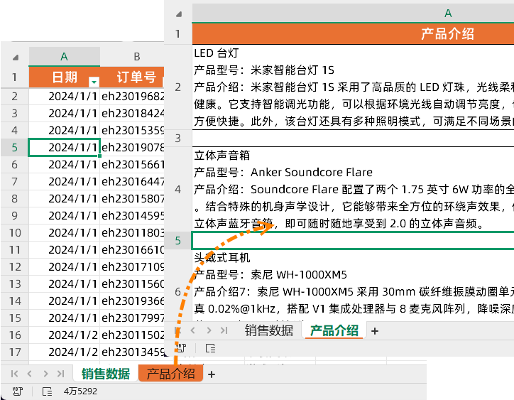Select empty active cell A5 in front window
This screenshot has height=400, width=514.
tap(353, 241)
